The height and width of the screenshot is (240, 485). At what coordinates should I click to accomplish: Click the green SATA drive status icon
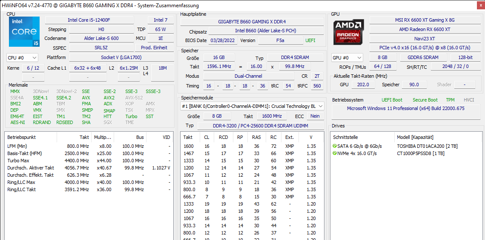[334, 146]
